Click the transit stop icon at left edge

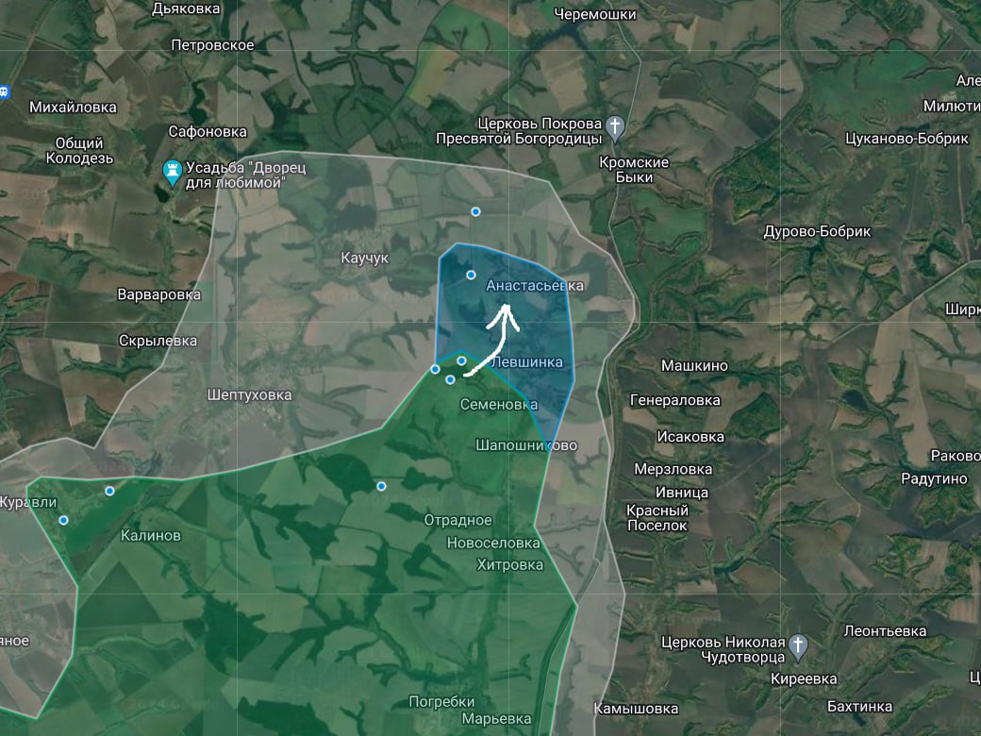coord(4,92)
